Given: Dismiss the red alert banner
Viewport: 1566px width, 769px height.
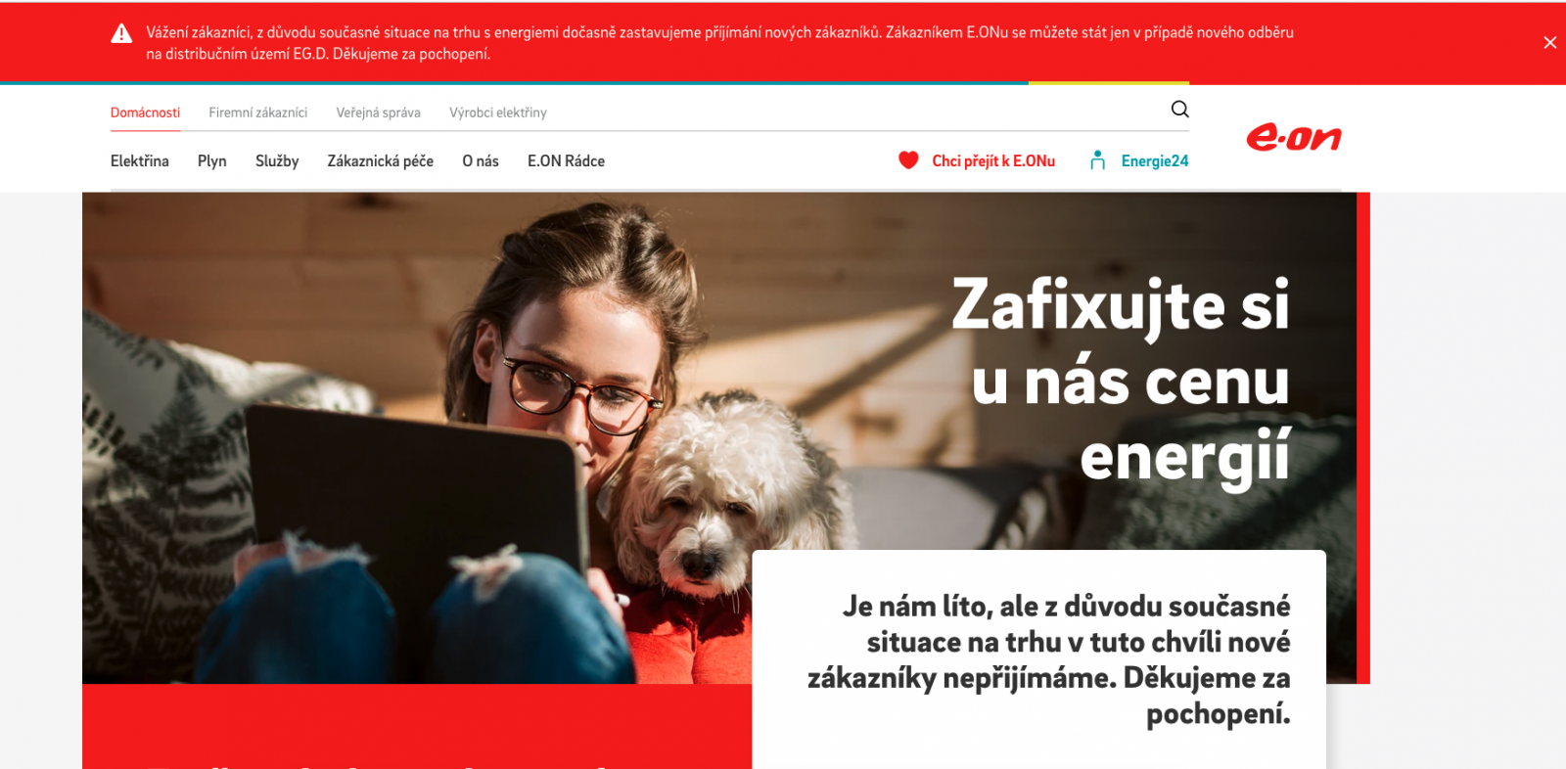Looking at the screenshot, I should point(1549,42).
